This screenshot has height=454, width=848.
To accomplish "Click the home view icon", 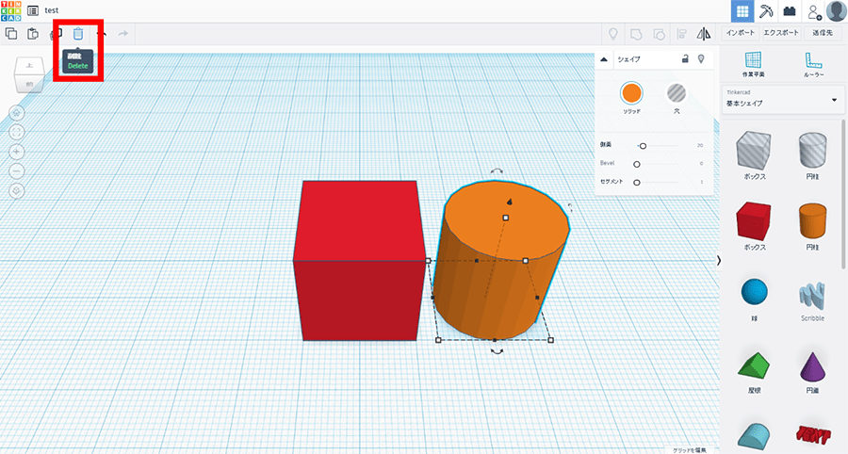I will 17,112.
